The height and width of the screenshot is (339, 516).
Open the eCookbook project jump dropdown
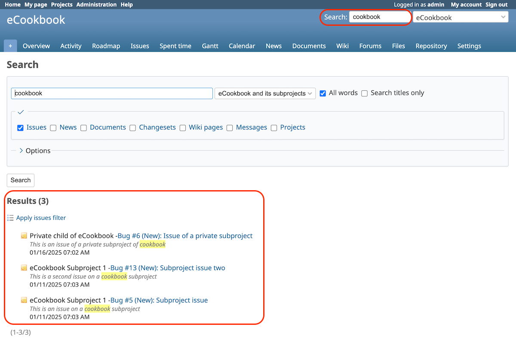click(x=460, y=17)
